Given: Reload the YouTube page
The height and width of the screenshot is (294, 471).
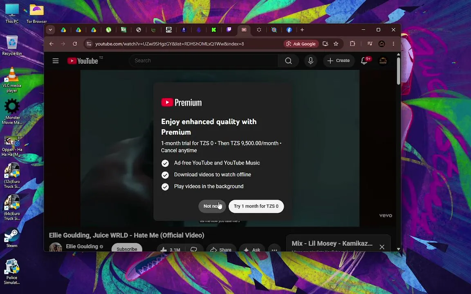Looking at the screenshot, I should 75,44.
